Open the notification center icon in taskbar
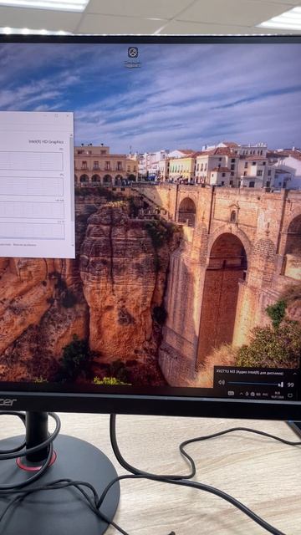The height and width of the screenshot is (535, 301). [290, 395]
